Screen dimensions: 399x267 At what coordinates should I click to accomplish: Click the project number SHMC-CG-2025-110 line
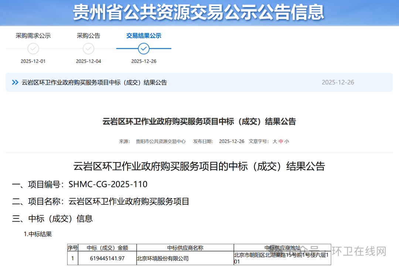[x=80, y=184]
